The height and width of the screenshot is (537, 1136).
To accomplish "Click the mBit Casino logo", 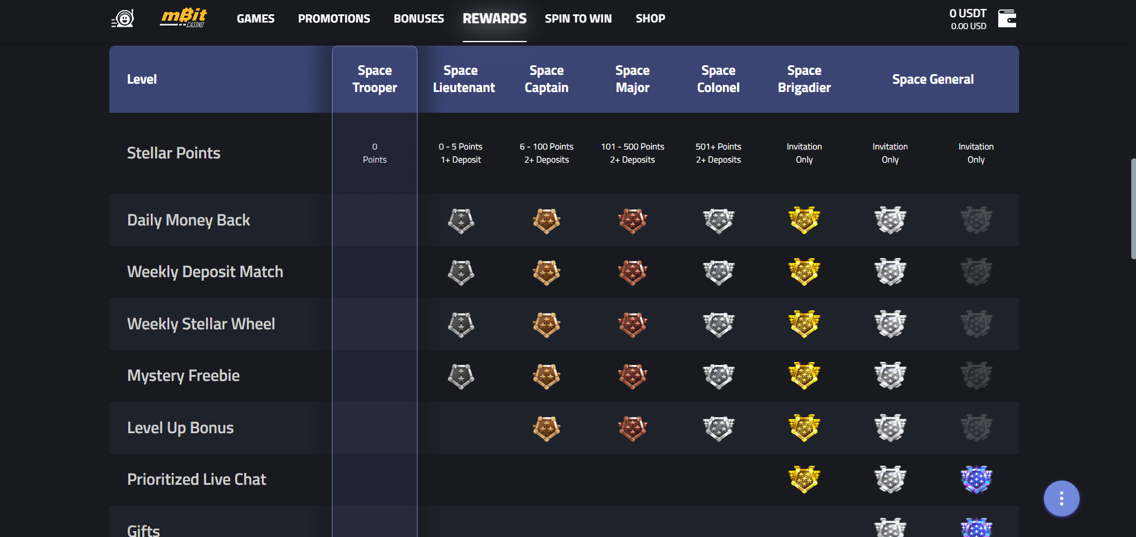I will pos(183,18).
